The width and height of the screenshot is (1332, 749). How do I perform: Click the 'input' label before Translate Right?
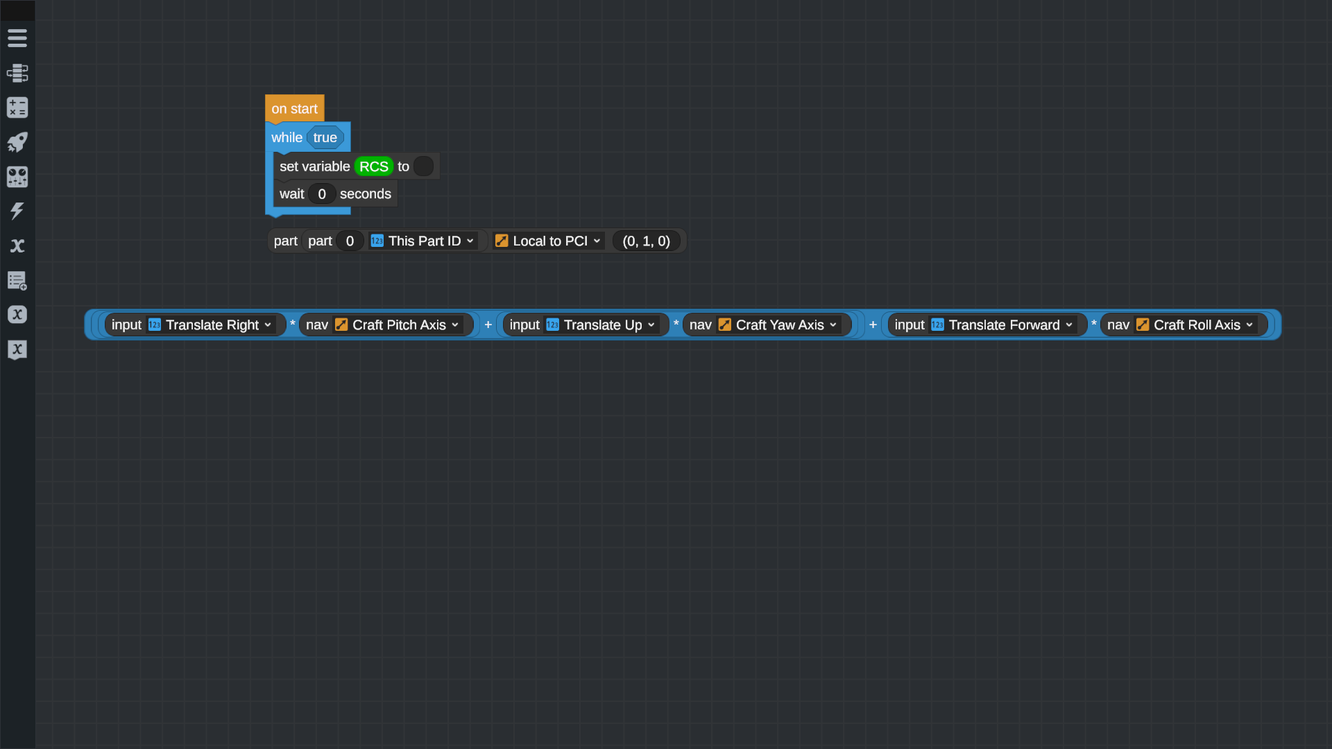[126, 325]
